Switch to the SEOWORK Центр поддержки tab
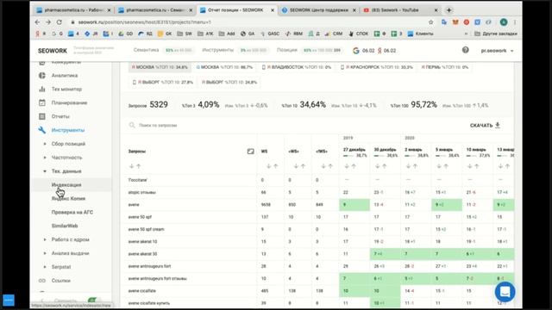This screenshot has height=310, width=552. (x=318, y=10)
